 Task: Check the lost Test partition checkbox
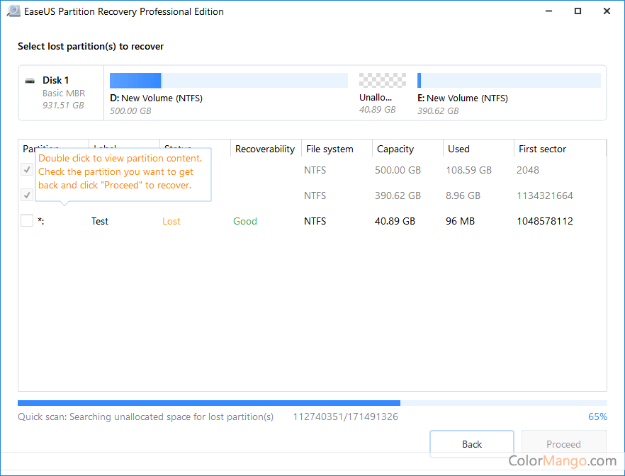[27, 221]
